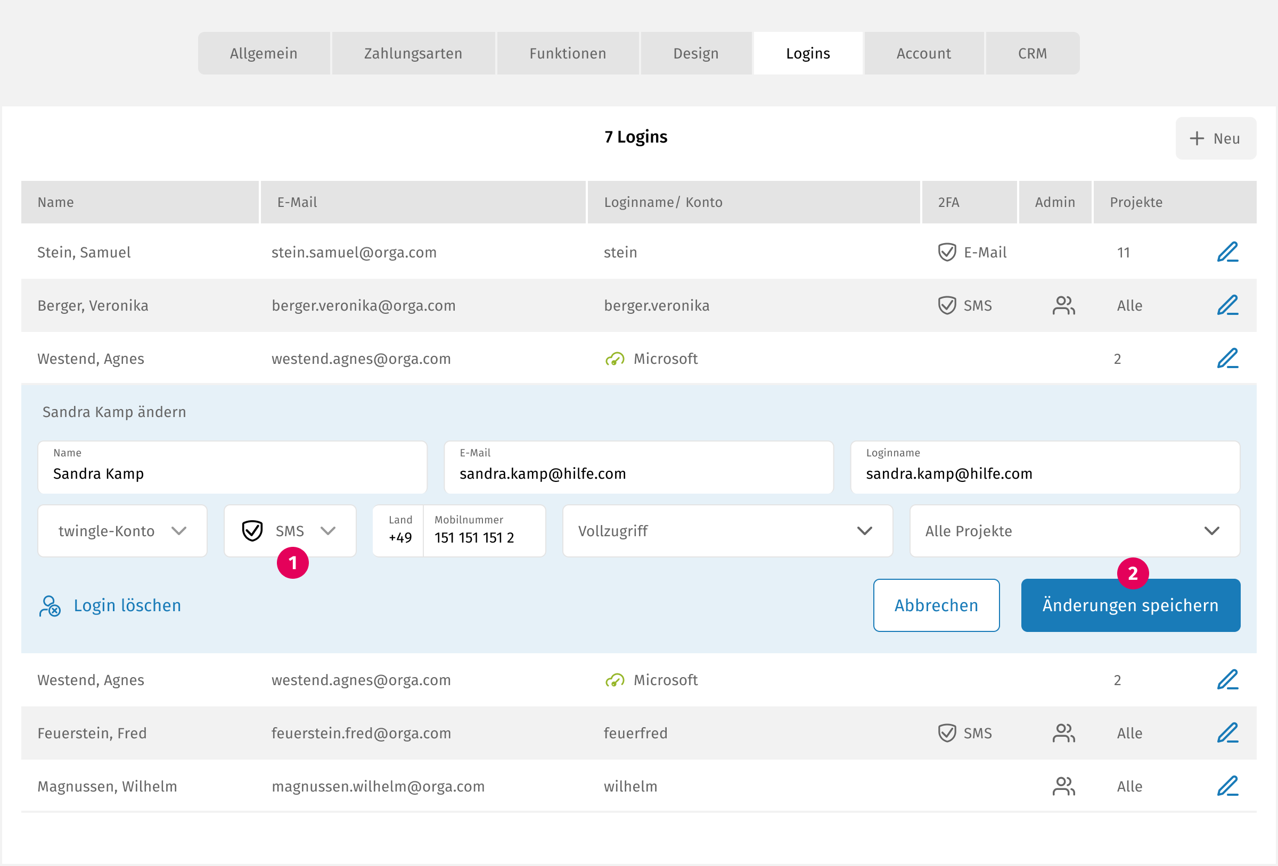Click pencil icon in Magnussen, Wilhelm row

point(1227,786)
